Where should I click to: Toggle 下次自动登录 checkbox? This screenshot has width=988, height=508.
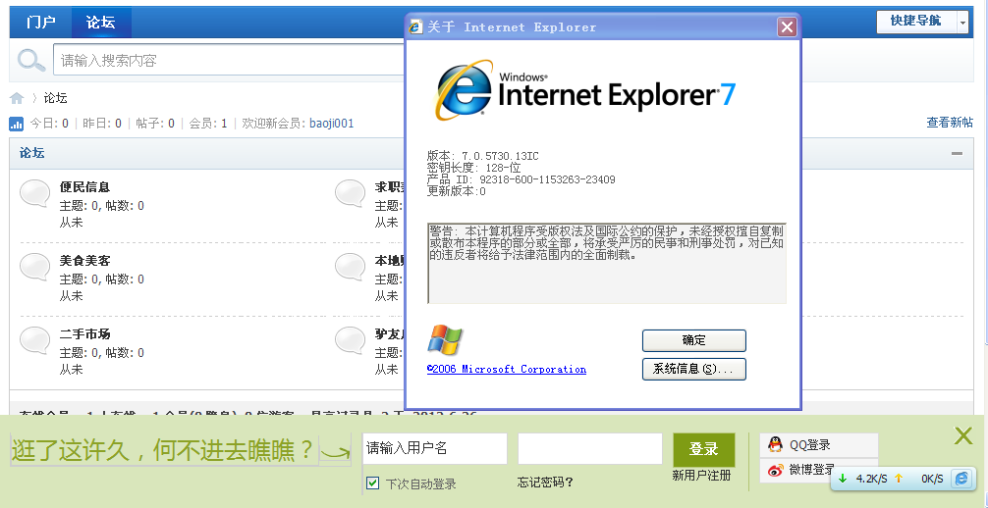372,483
